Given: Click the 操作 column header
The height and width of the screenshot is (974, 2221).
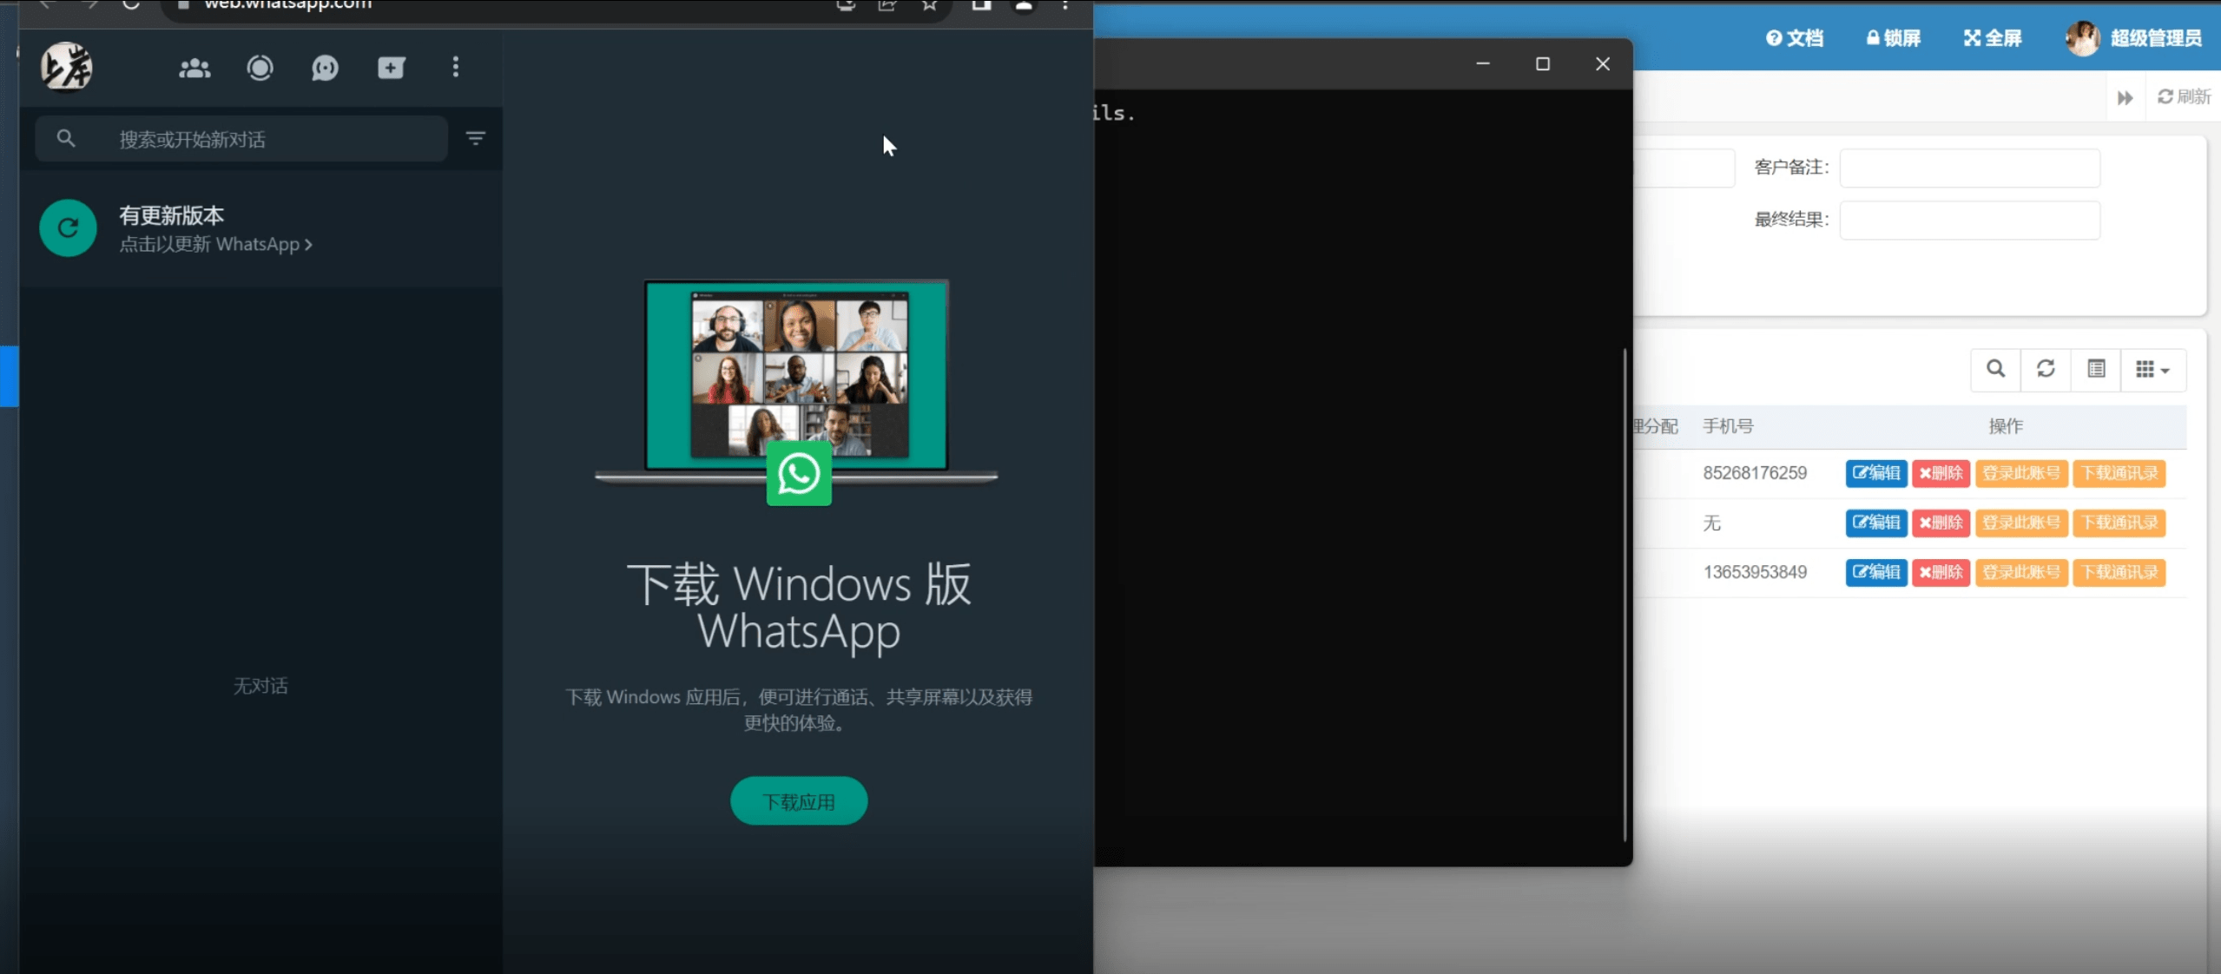Looking at the screenshot, I should 2006,426.
